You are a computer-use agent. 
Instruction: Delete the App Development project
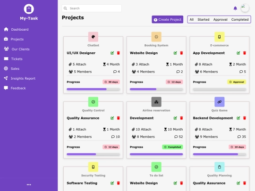point(245,53)
